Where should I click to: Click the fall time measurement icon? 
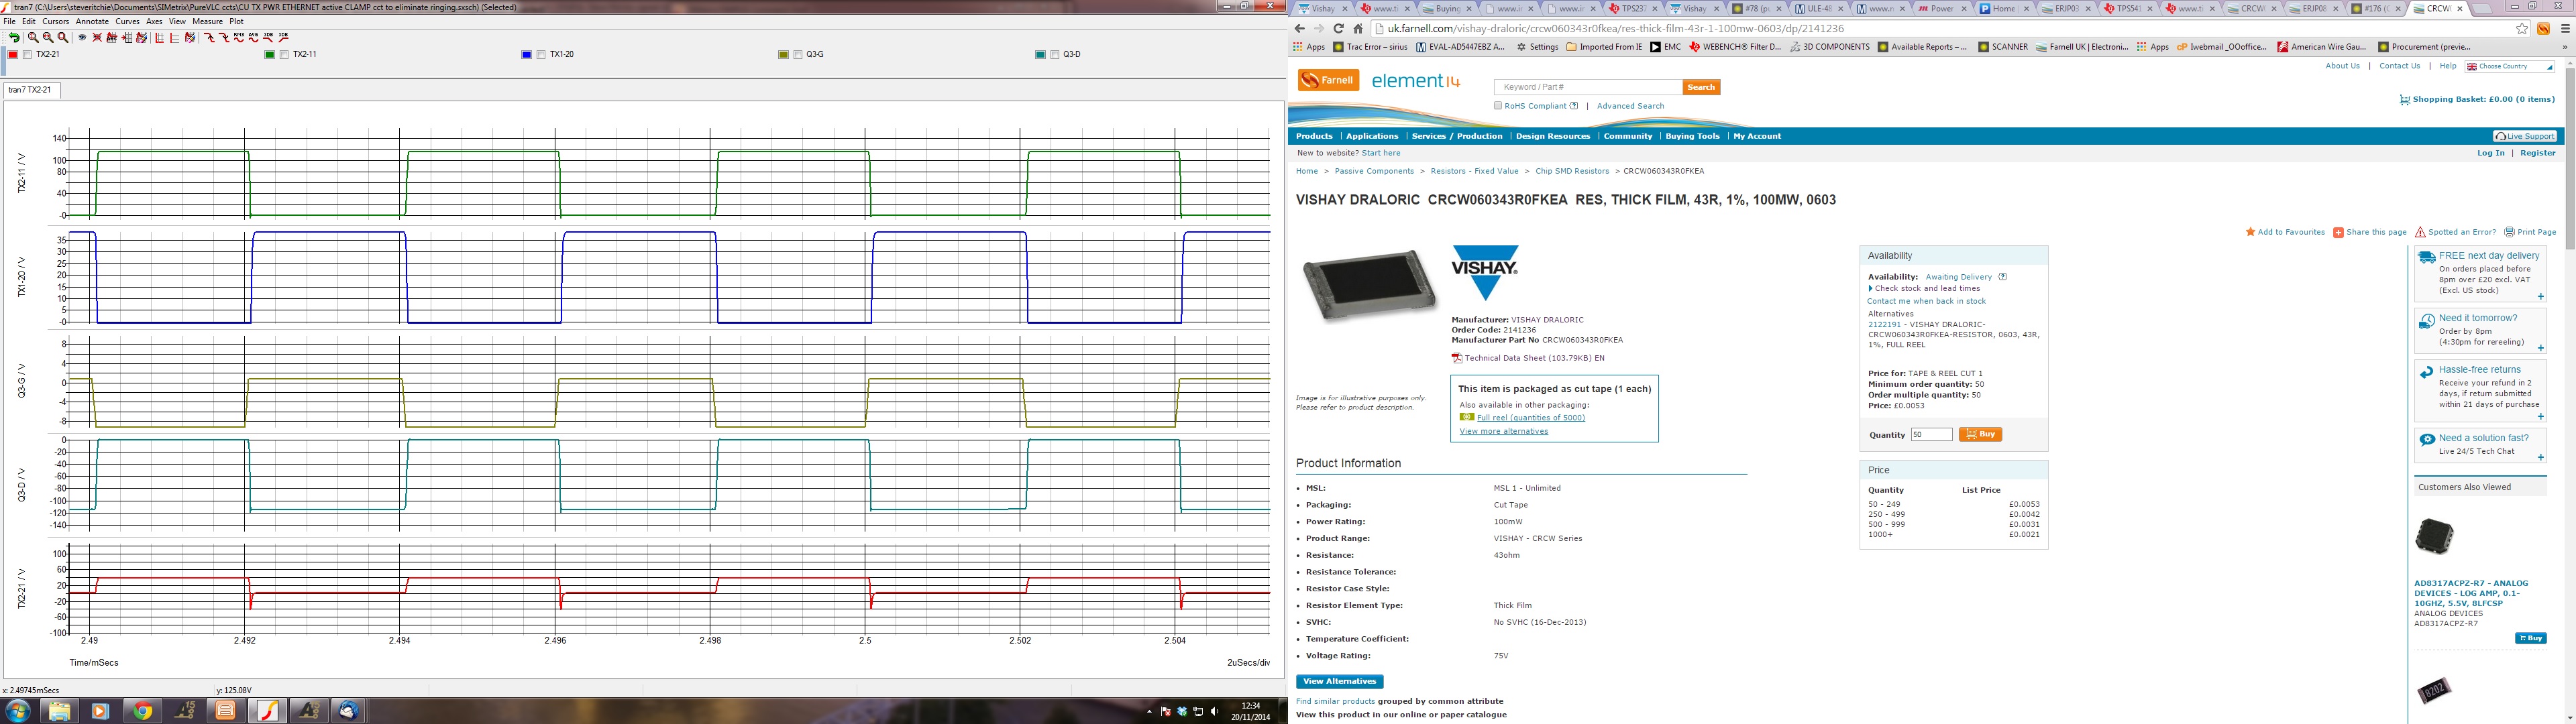click(224, 38)
